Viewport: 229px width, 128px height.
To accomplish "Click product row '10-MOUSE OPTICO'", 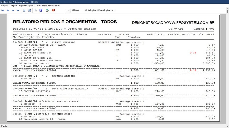I will pos(31,50).
